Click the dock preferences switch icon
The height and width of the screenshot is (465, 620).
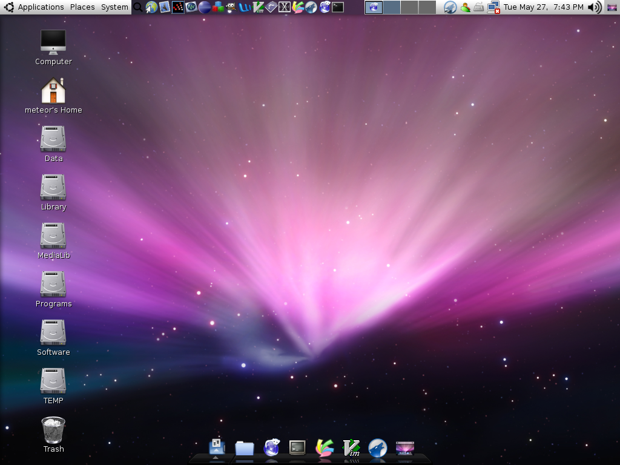click(x=217, y=447)
